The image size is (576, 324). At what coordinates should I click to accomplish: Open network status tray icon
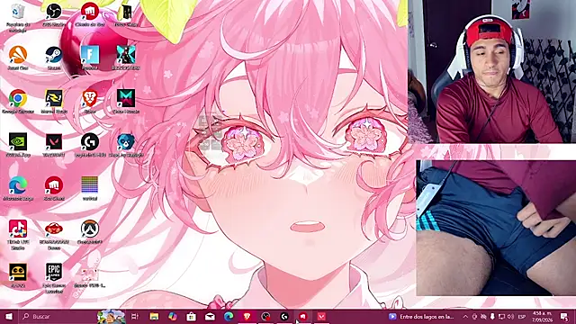point(501,316)
